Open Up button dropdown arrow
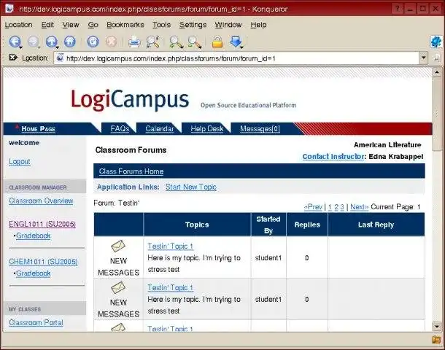The width and height of the screenshot is (445, 350). 58,47
